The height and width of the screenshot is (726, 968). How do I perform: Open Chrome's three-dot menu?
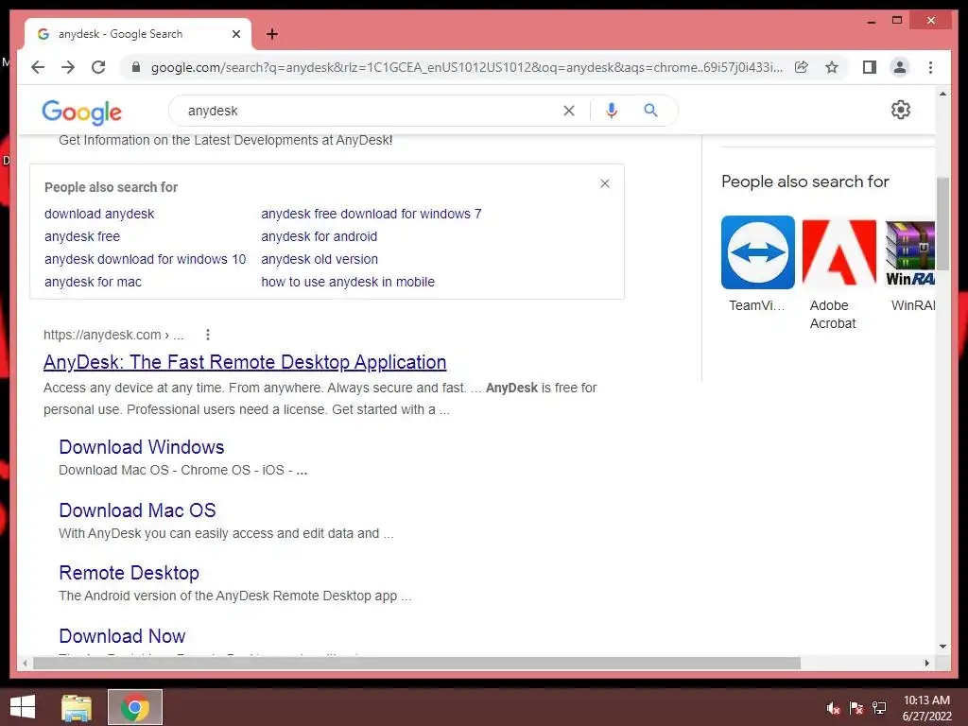pyautogui.click(x=930, y=67)
